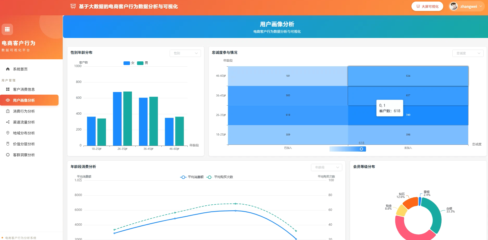This screenshot has width=488, height=240.
Task: Toggle the 平均购买次数 legend series
Action: tap(220, 177)
